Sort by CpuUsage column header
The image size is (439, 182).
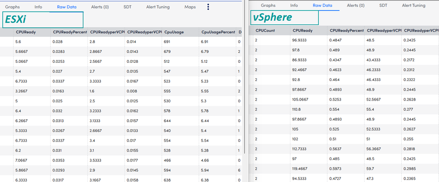[x=174, y=32]
